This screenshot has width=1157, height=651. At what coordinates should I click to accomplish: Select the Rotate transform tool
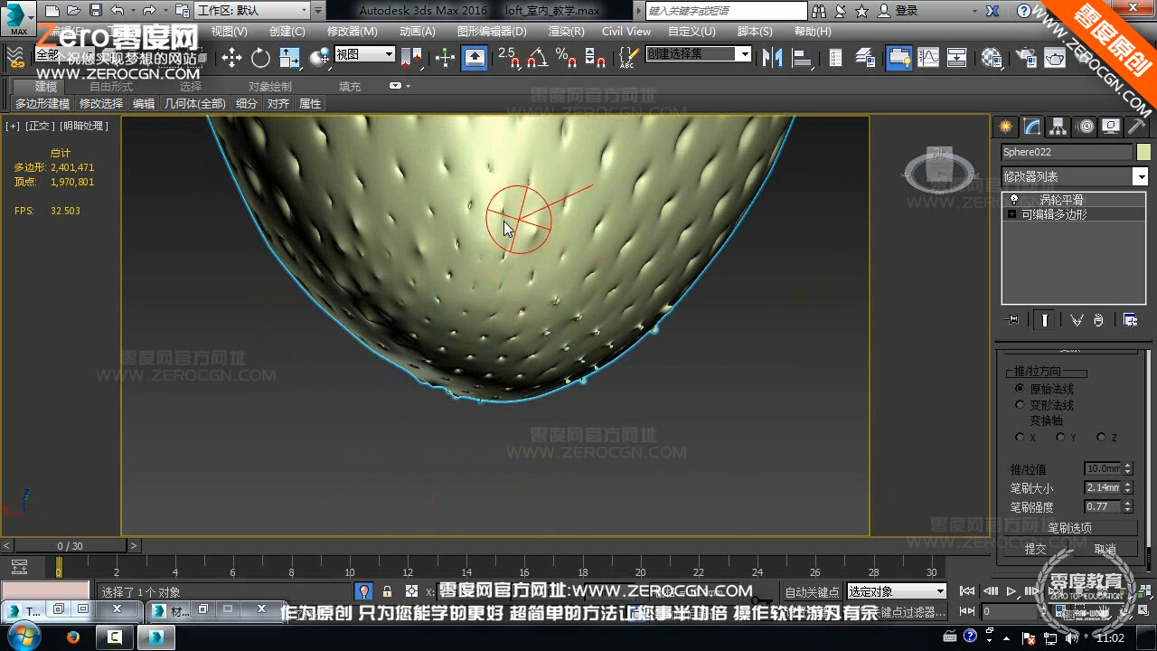point(260,58)
